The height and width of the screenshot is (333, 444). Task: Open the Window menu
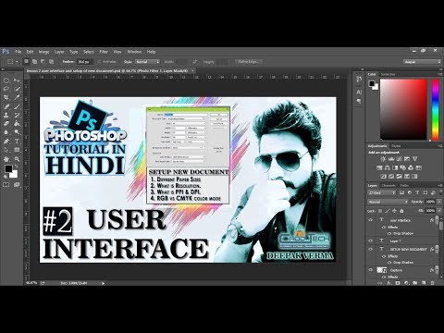134,52
